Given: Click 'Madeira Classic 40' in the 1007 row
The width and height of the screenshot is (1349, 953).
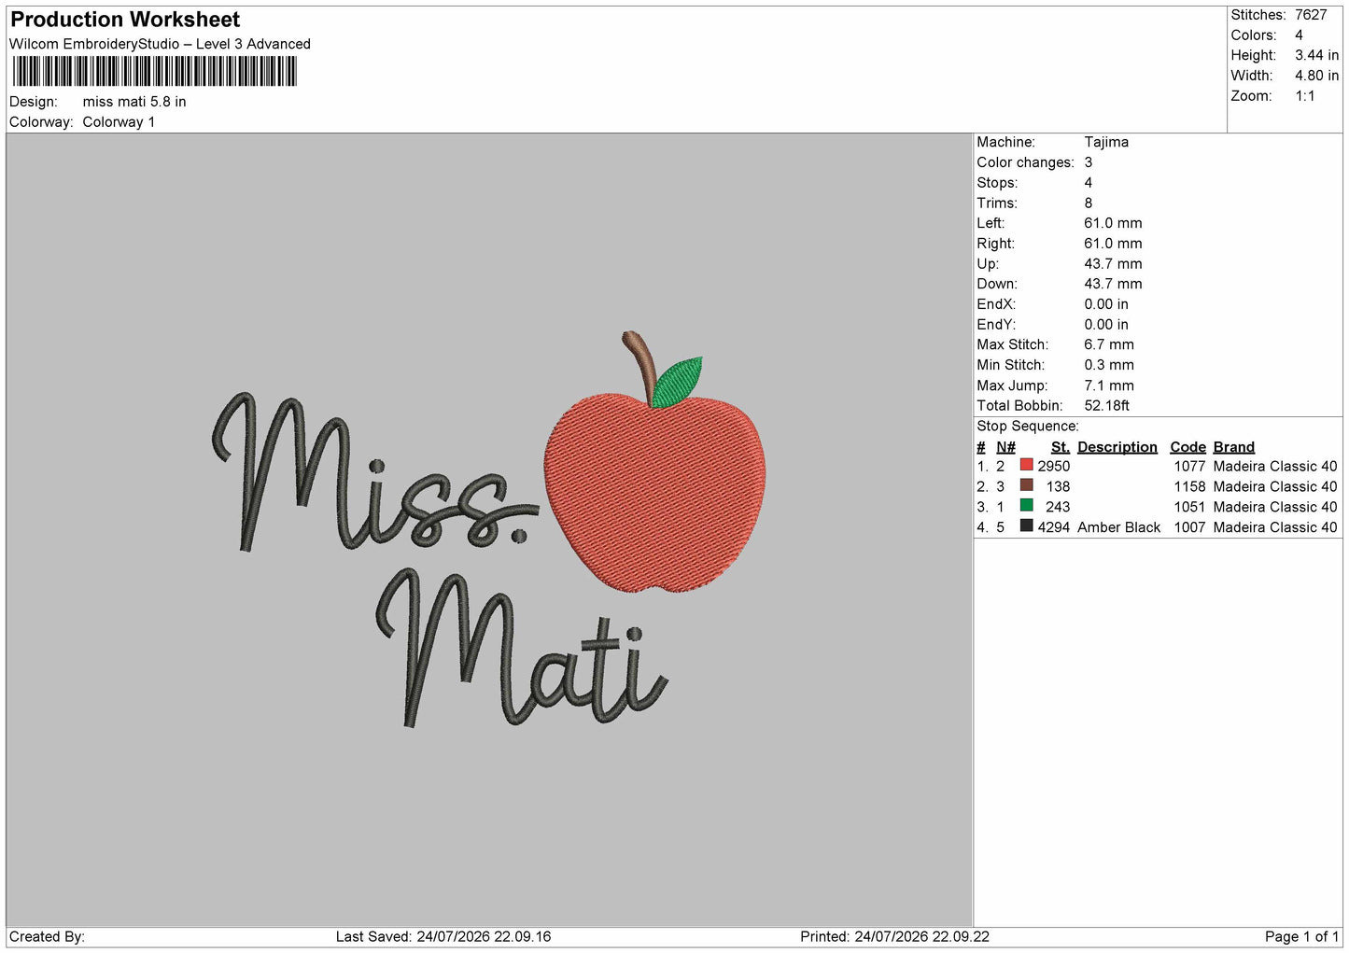Looking at the screenshot, I should [x=1275, y=527].
